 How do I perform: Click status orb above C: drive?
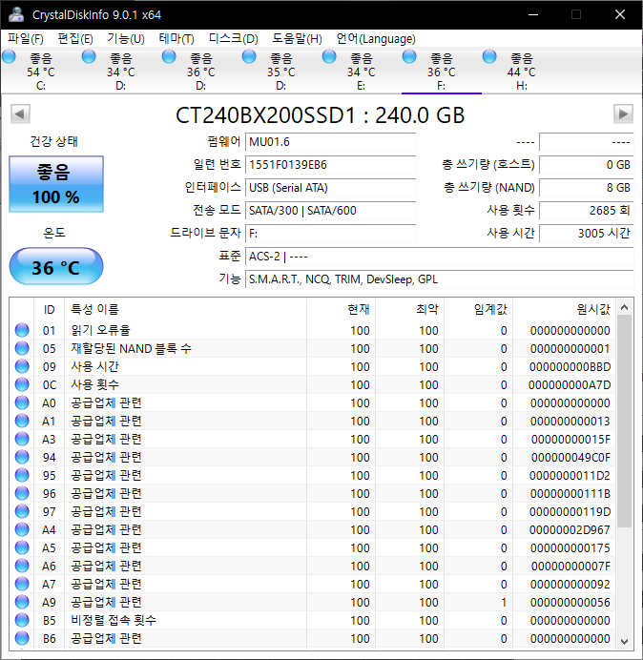click(x=9, y=56)
